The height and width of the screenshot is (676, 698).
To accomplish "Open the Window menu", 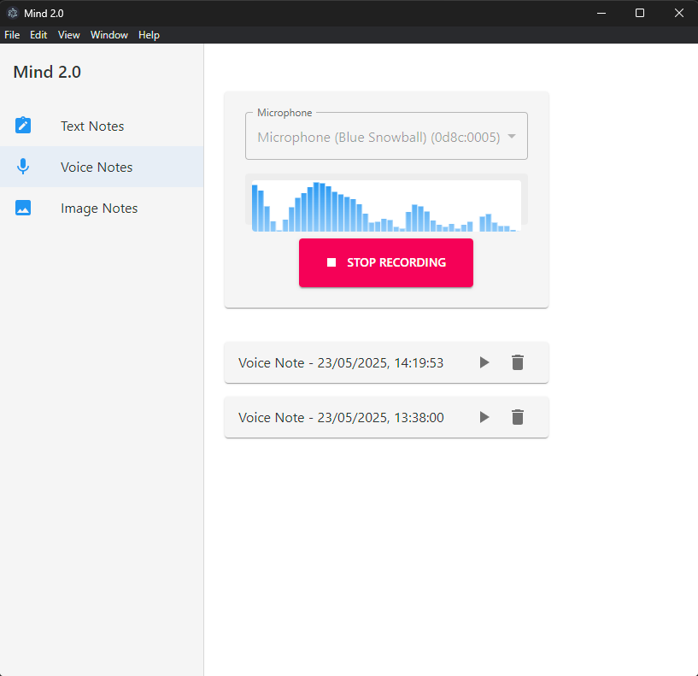I will pos(109,35).
